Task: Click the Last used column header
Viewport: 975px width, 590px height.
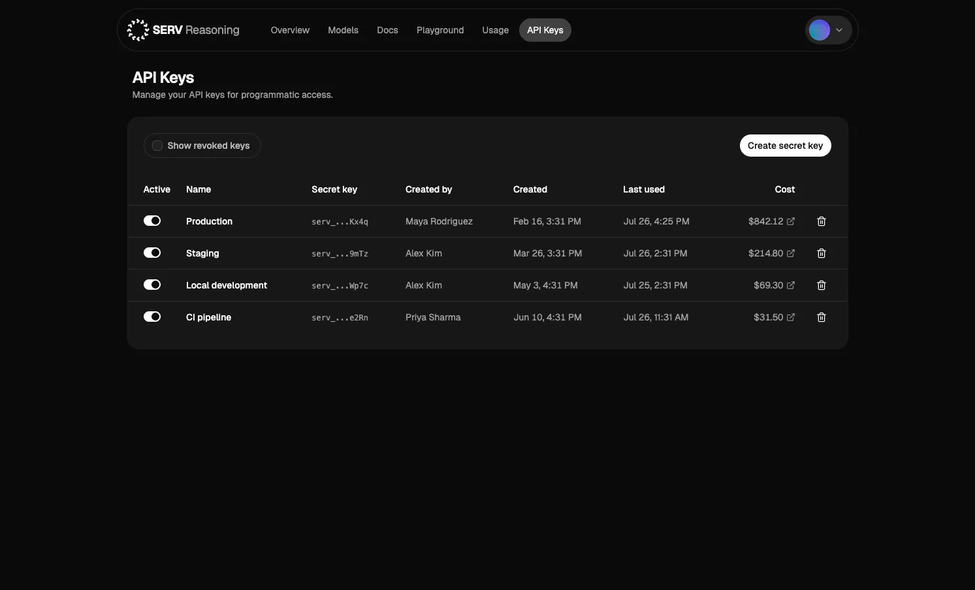Action: [x=644, y=189]
